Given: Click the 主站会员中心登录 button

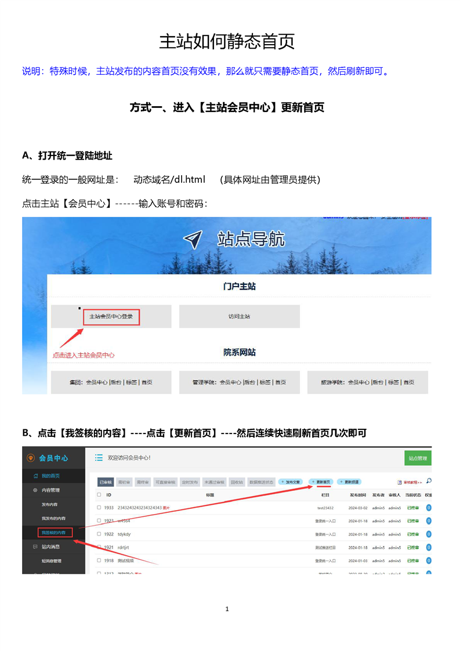Looking at the screenshot, I should 111,317.
